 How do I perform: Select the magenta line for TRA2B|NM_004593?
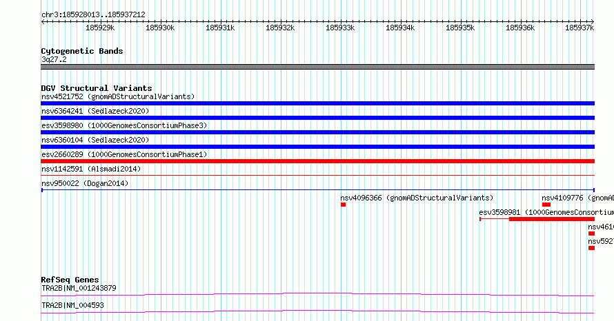[317, 311]
